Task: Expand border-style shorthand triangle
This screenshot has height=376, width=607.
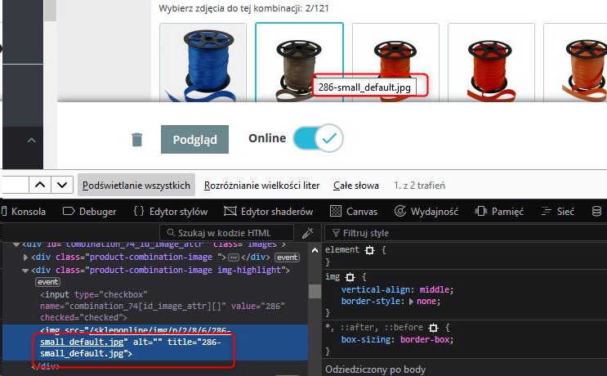Action: [x=411, y=302]
